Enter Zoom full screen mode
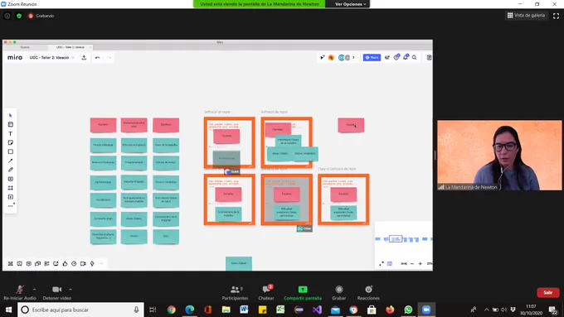 click(556, 16)
